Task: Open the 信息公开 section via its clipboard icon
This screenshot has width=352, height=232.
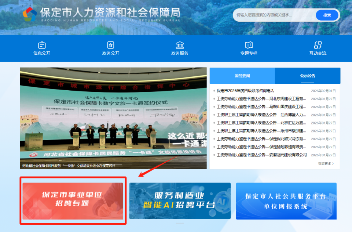Action: coord(41,45)
